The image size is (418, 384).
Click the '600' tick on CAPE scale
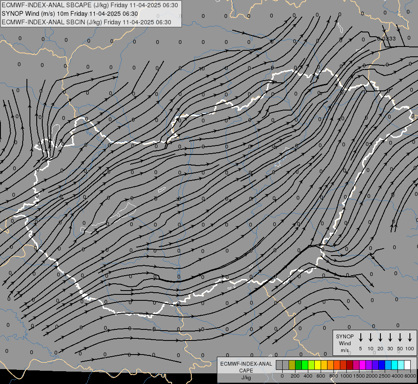[x=321, y=376]
